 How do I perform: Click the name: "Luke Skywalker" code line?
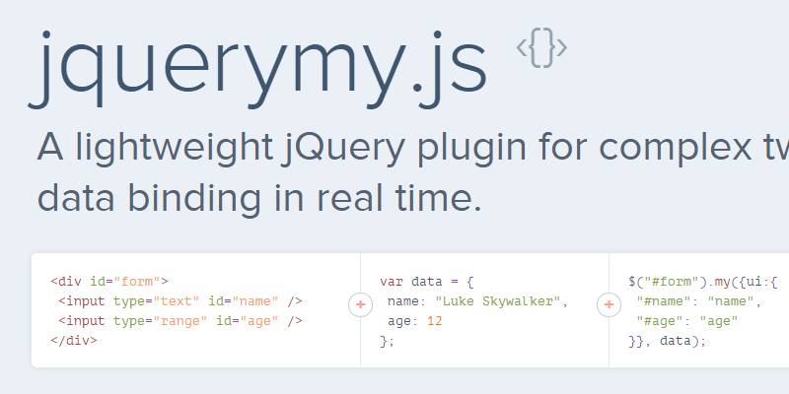tap(478, 301)
